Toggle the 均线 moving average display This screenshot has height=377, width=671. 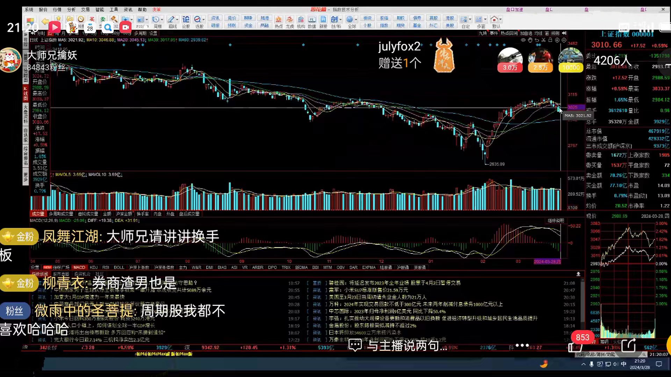point(538,33)
